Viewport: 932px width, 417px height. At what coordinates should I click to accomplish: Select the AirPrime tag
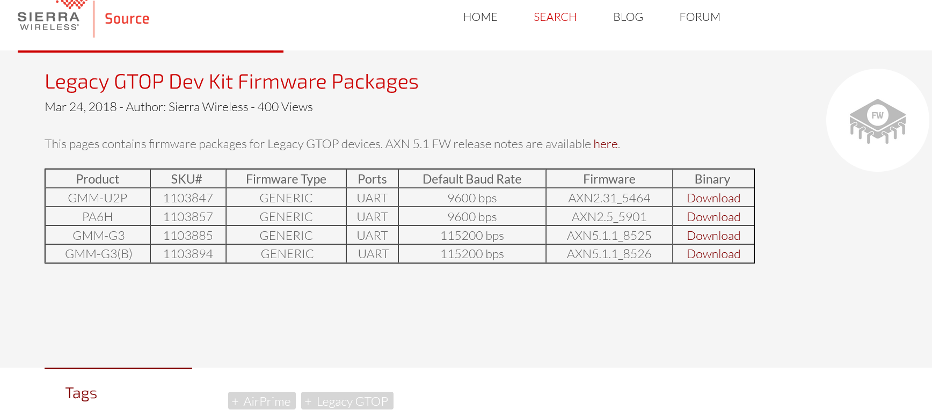(x=262, y=401)
